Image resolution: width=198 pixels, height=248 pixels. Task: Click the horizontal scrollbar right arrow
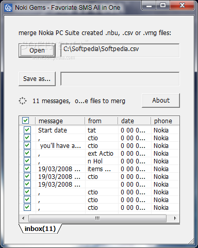coord(175,218)
